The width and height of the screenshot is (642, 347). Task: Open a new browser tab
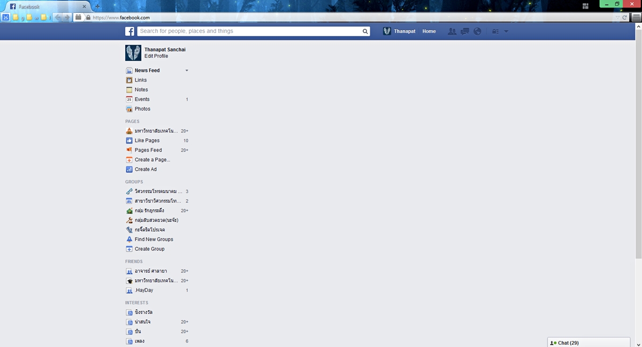click(97, 6)
